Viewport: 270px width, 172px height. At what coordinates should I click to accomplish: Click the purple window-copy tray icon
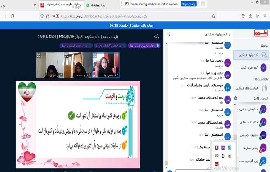pos(223,148)
